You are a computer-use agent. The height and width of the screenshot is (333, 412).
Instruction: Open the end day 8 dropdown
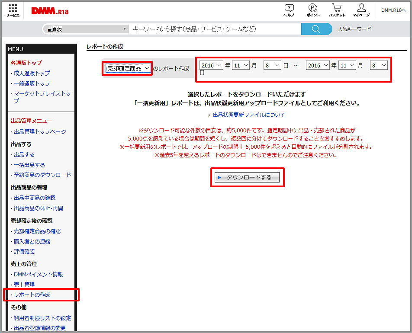pos(378,65)
